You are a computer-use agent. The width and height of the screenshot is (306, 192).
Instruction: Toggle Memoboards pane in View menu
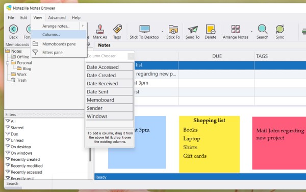pos(59,44)
